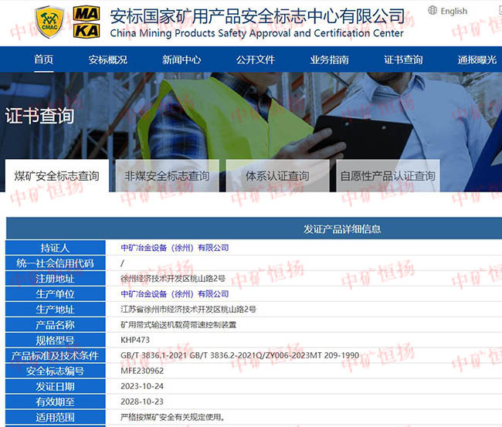The width and height of the screenshot is (502, 427).
Task: Click the 发证产品详细信息 table header
Action: (341, 229)
